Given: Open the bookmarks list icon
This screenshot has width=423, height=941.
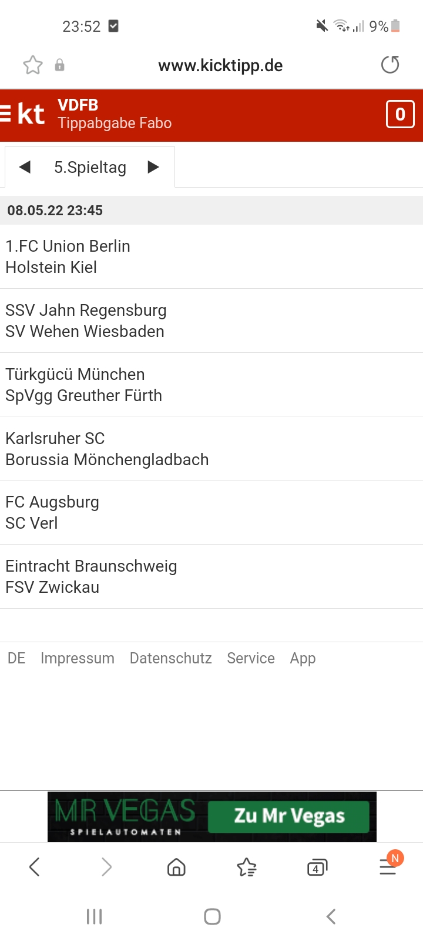Looking at the screenshot, I should (247, 867).
